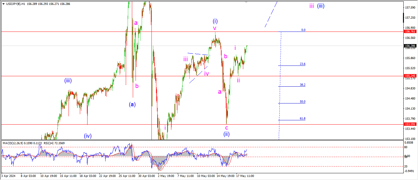Click the Fibonacci 23.6 level label

point(302,64)
